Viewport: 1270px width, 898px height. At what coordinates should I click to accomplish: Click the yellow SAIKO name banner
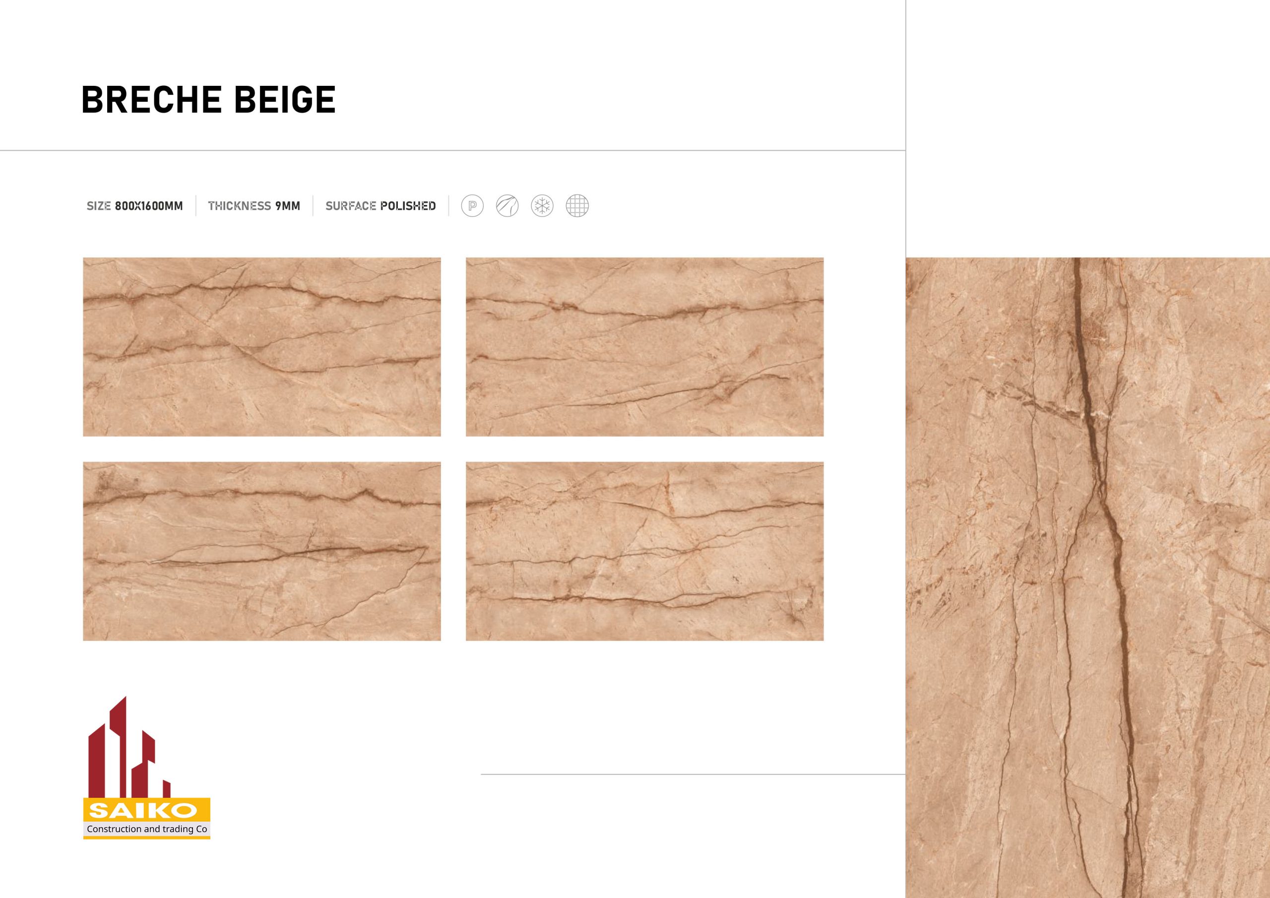pyautogui.click(x=146, y=811)
